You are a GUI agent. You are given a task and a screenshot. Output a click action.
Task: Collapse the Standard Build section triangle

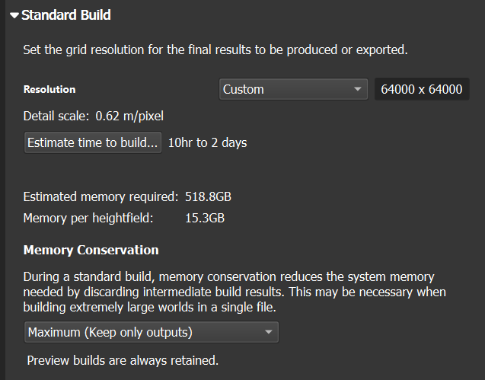[14, 14]
